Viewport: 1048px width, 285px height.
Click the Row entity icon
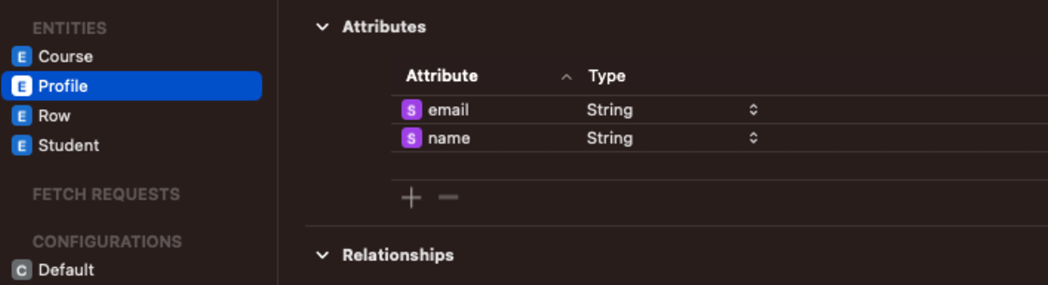click(22, 116)
